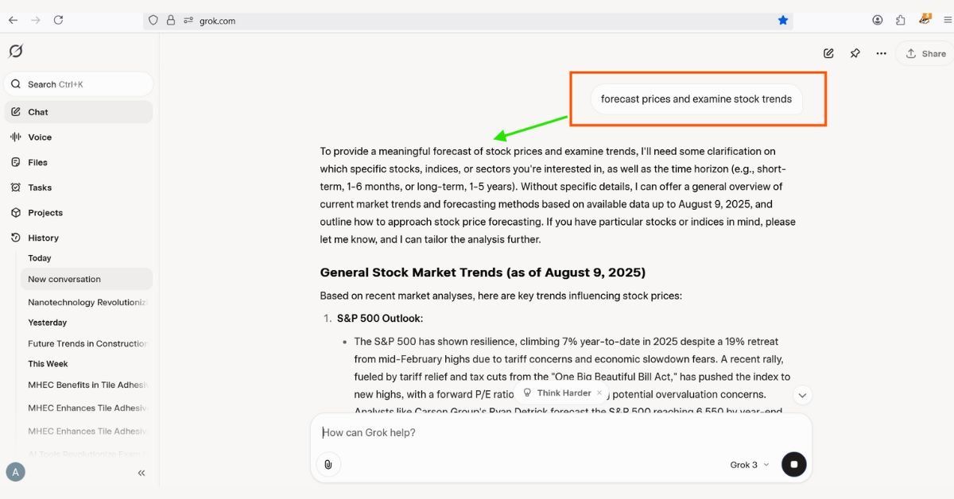
Task: Open new chat via pencil icon
Action: tap(828, 53)
